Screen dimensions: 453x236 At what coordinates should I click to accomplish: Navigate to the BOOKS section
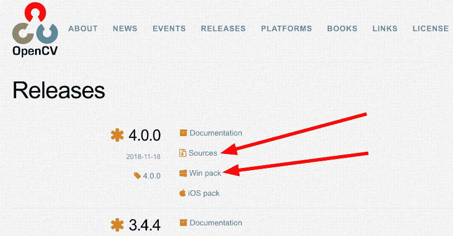(342, 28)
